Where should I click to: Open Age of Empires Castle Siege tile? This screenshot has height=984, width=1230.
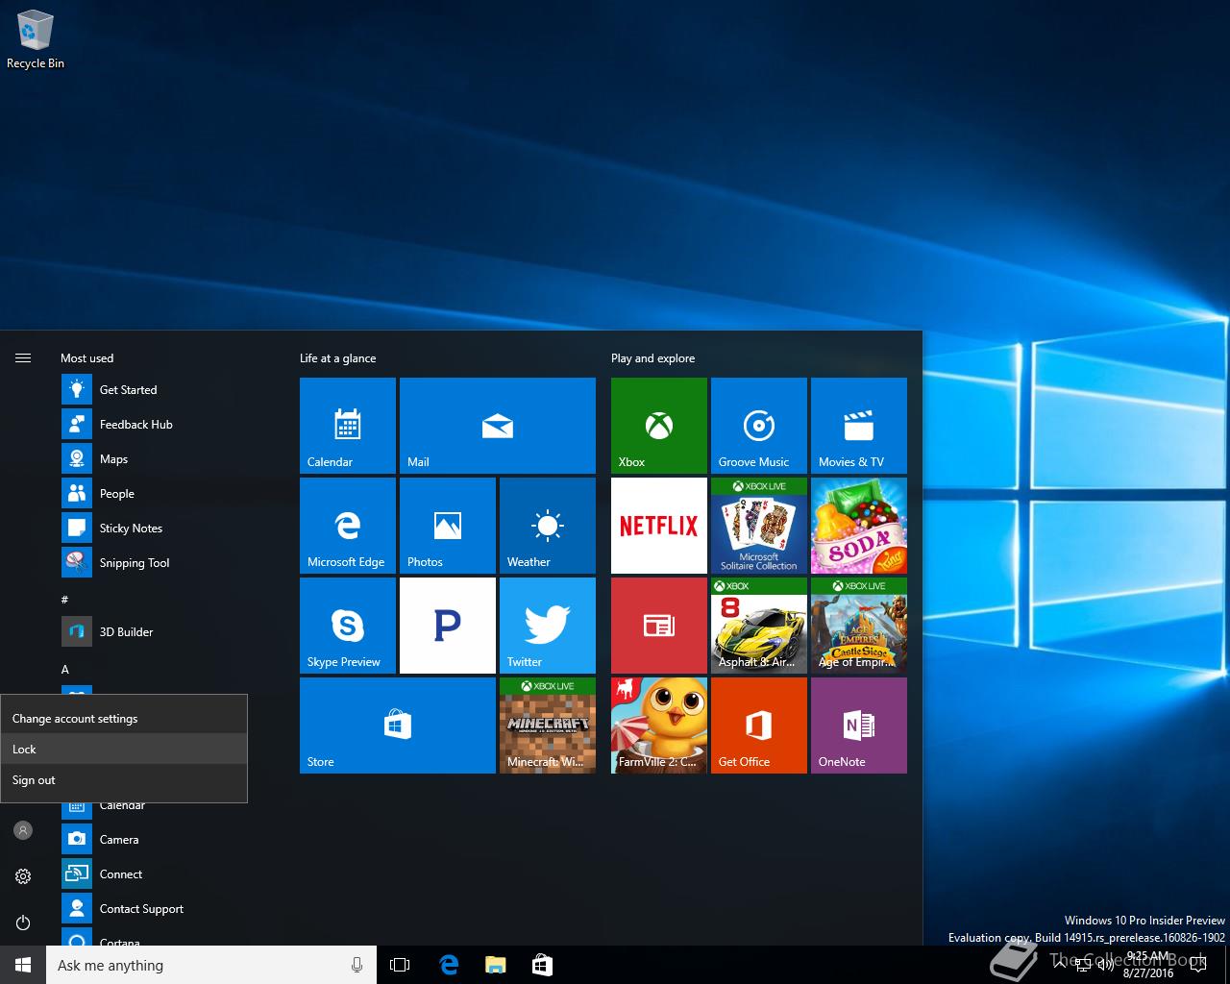tap(859, 626)
